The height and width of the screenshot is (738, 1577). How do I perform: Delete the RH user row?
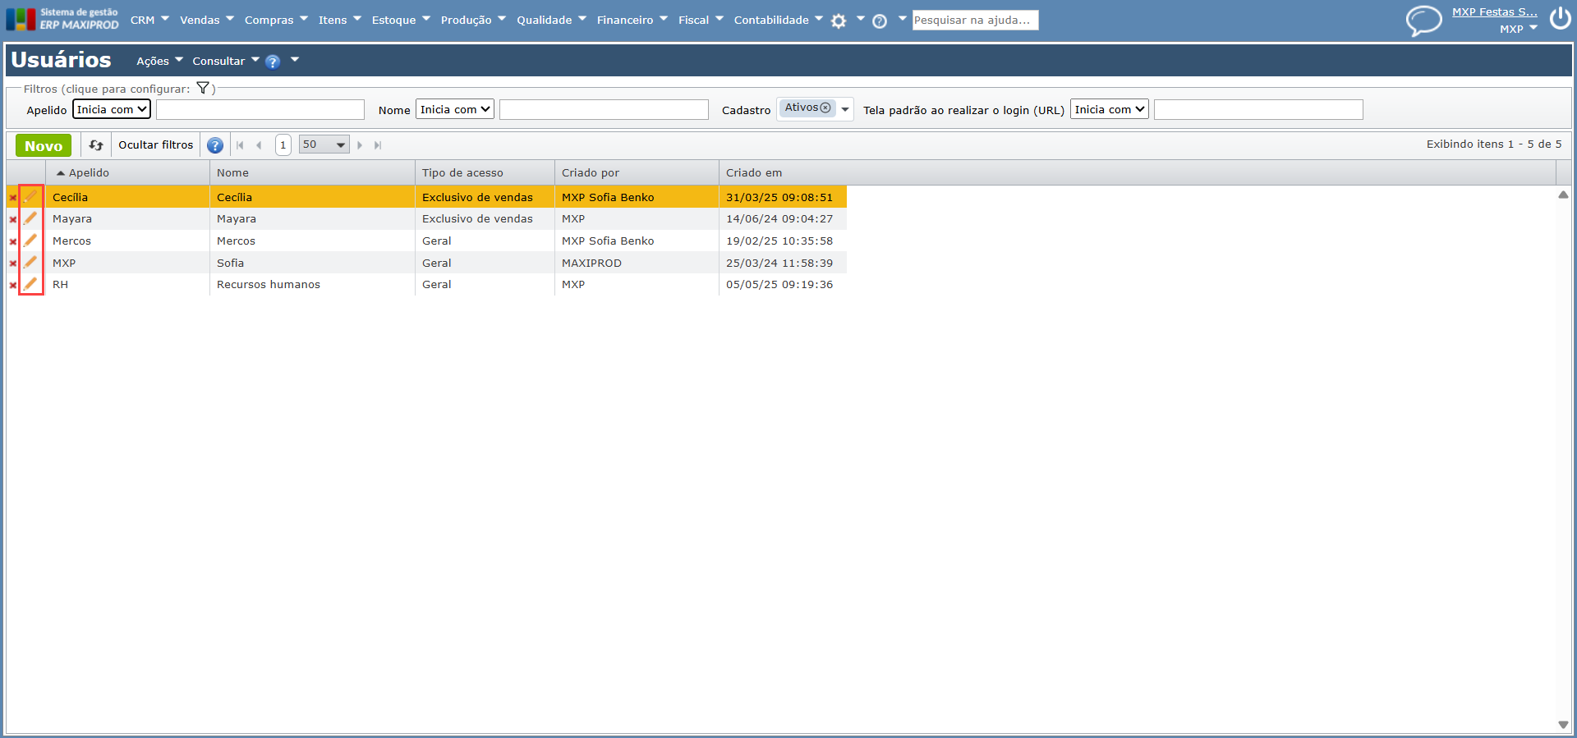pos(12,285)
